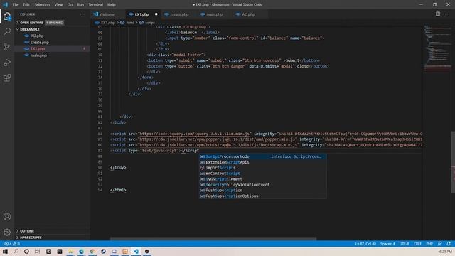Click the taskbar search magnifier

(16, 251)
